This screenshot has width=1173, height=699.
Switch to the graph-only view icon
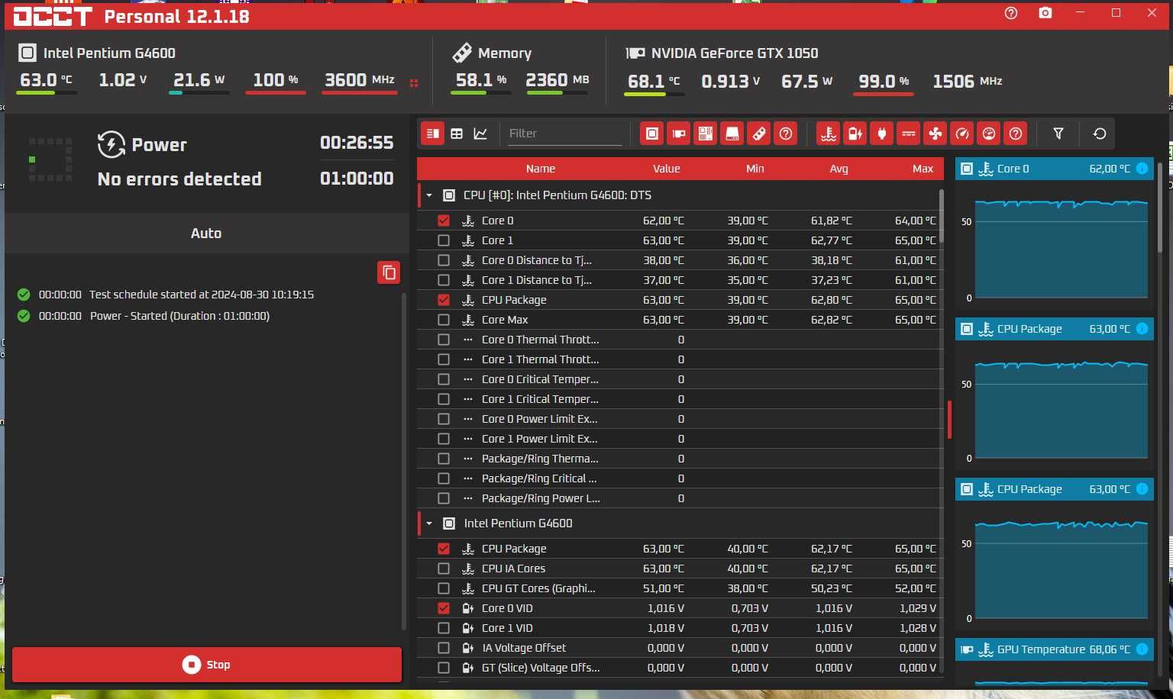point(480,134)
